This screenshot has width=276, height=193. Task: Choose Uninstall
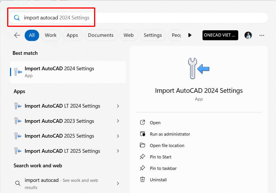158,180
